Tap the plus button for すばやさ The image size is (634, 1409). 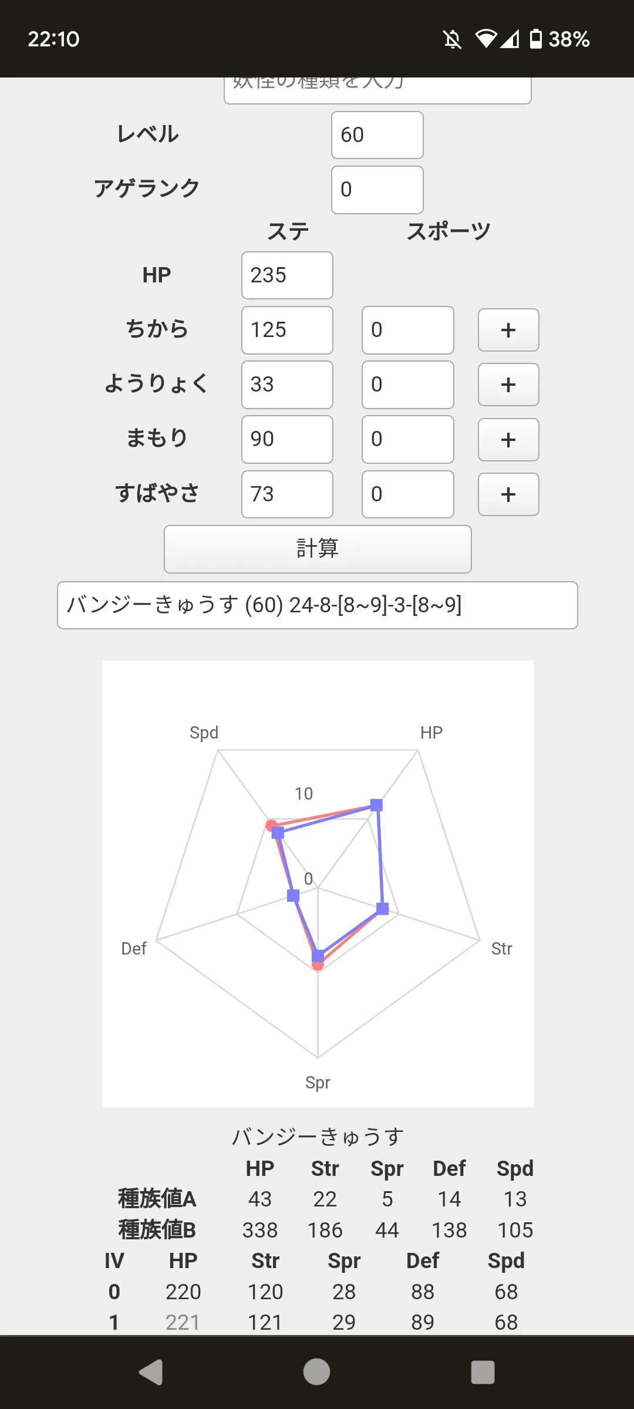[x=508, y=494]
